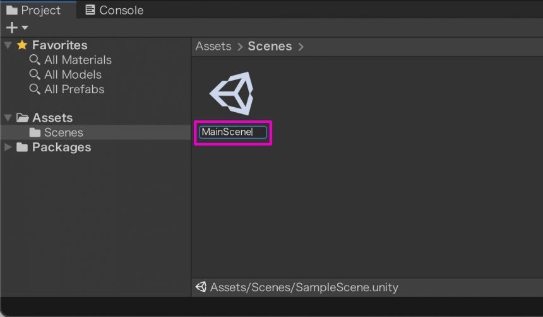Click the open Assets folder icon

click(x=23, y=118)
